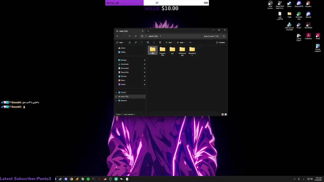Open Music in quick access
The width and height of the screenshot is (324, 182).
pyautogui.click(x=123, y=80)
